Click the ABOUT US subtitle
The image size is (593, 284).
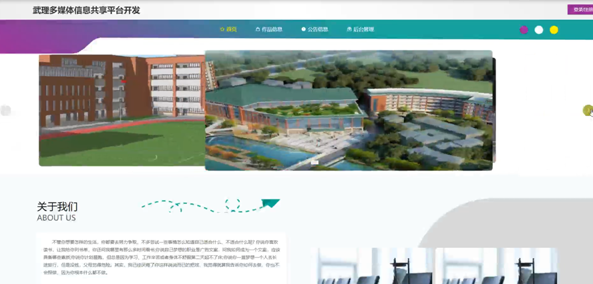(56, 218)
